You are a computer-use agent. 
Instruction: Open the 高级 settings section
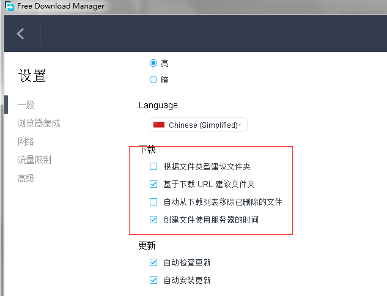(x=26, y=178)
